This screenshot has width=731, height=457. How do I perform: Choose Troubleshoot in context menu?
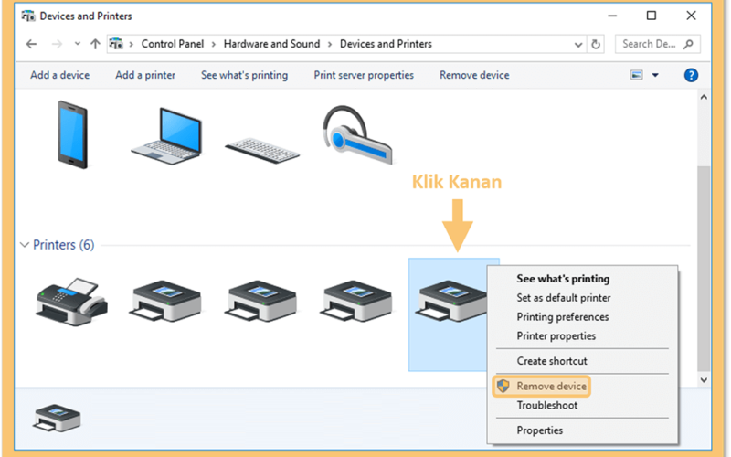[x=546, y=405]
